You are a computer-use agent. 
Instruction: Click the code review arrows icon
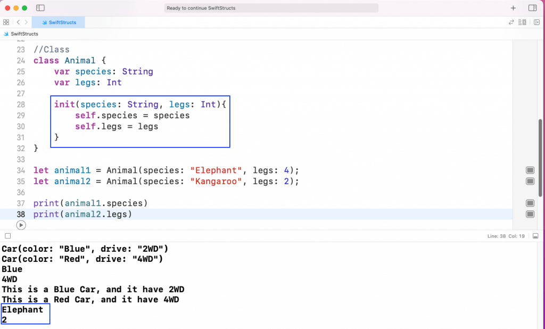[511, 22]
